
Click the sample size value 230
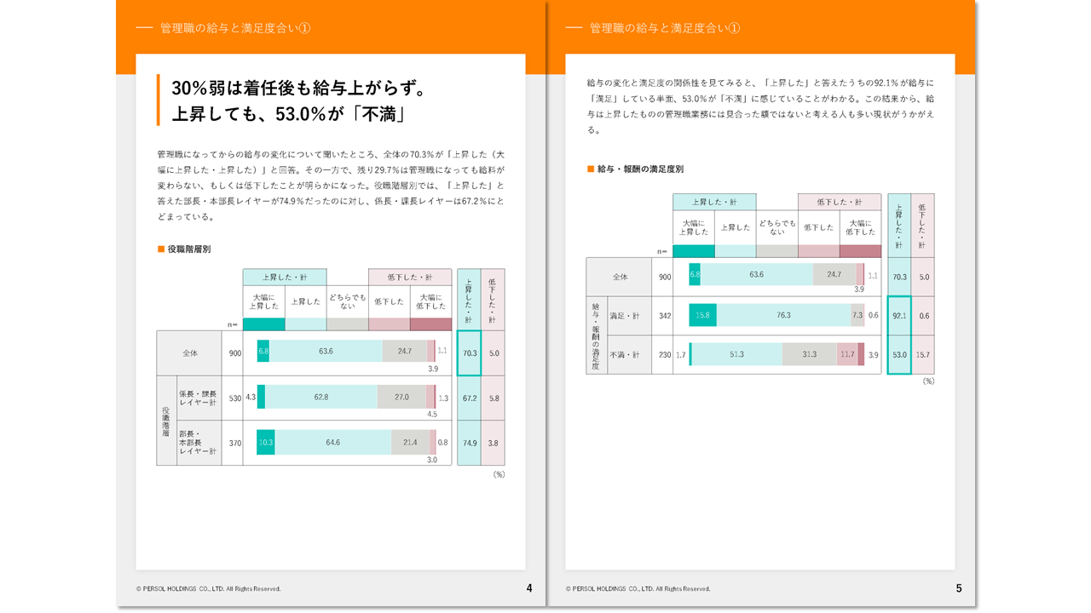pos(663,355)
